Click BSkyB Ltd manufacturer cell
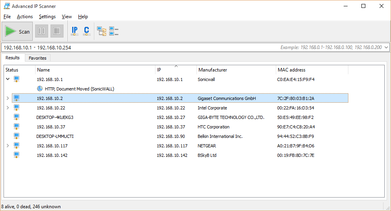Image resolution: width=391 pixels, height=211 pixels. [x=207, y=155]
